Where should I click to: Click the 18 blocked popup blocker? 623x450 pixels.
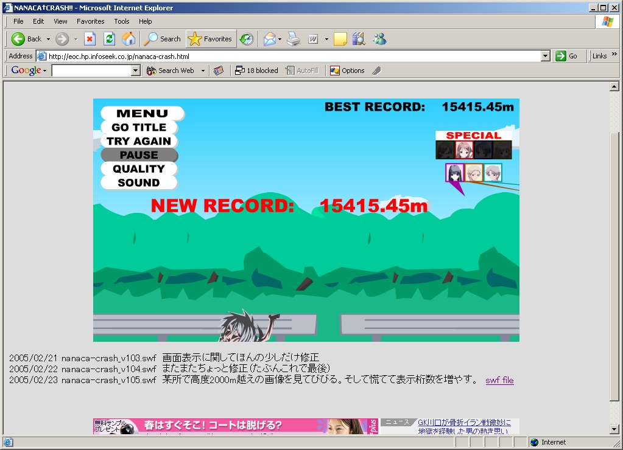tap(256, 71)
